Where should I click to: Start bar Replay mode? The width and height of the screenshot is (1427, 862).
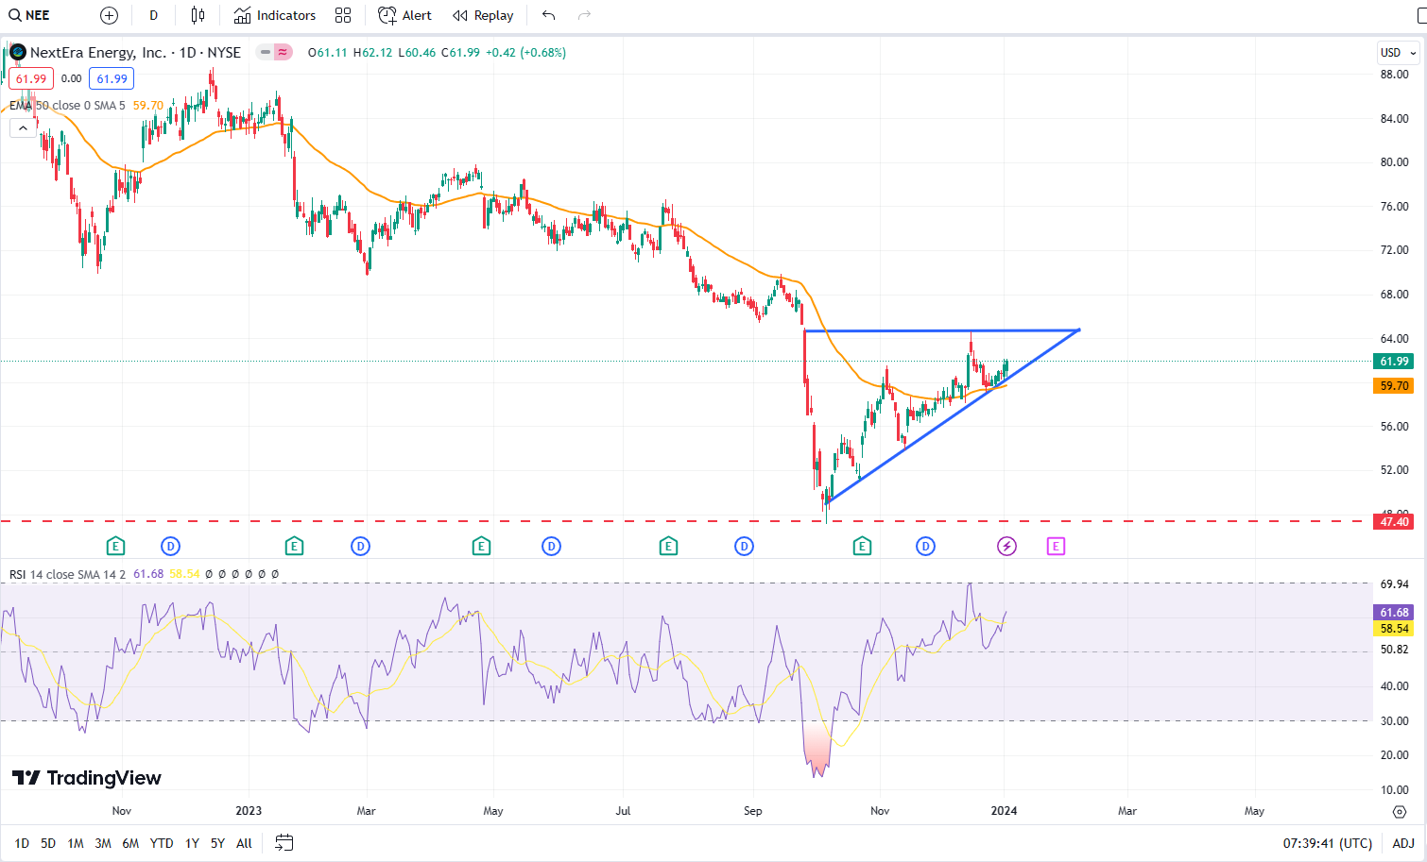click(x=483, y=15)
